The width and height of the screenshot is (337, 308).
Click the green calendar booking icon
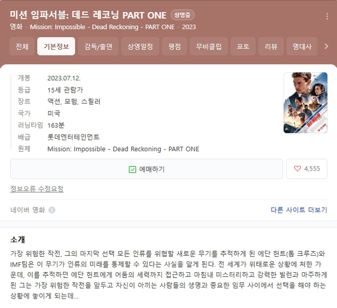[x=132, y=169]
